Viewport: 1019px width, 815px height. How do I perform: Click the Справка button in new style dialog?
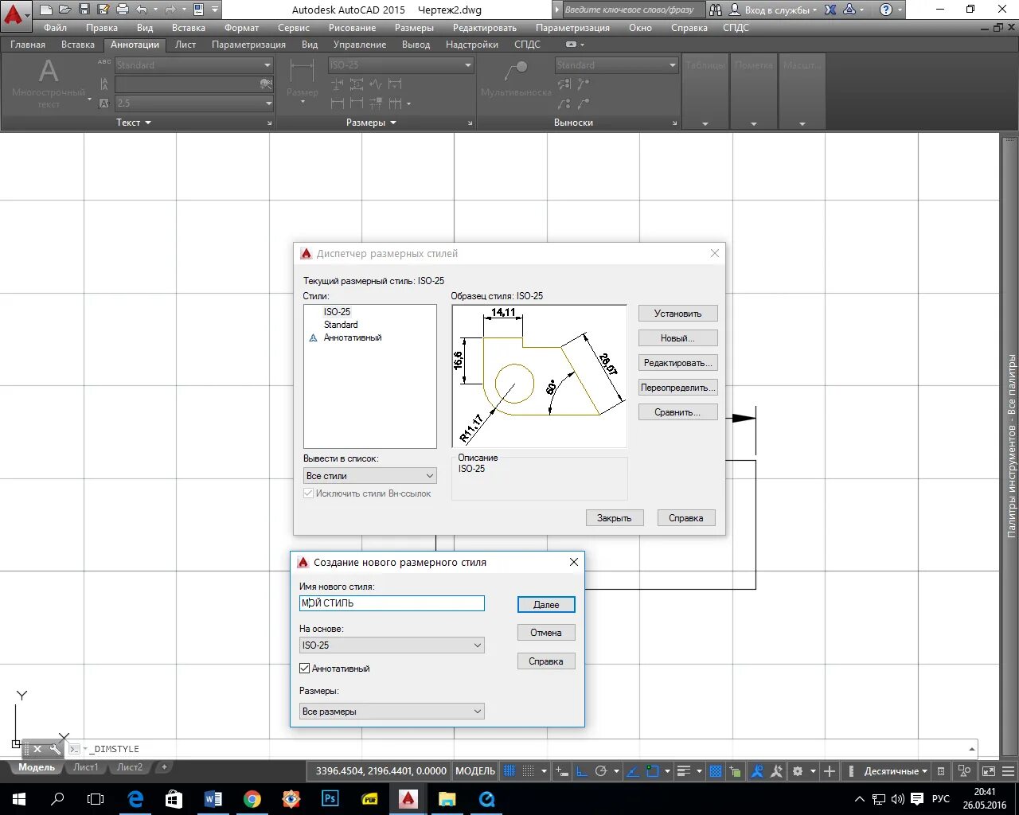tap(546, 661)
